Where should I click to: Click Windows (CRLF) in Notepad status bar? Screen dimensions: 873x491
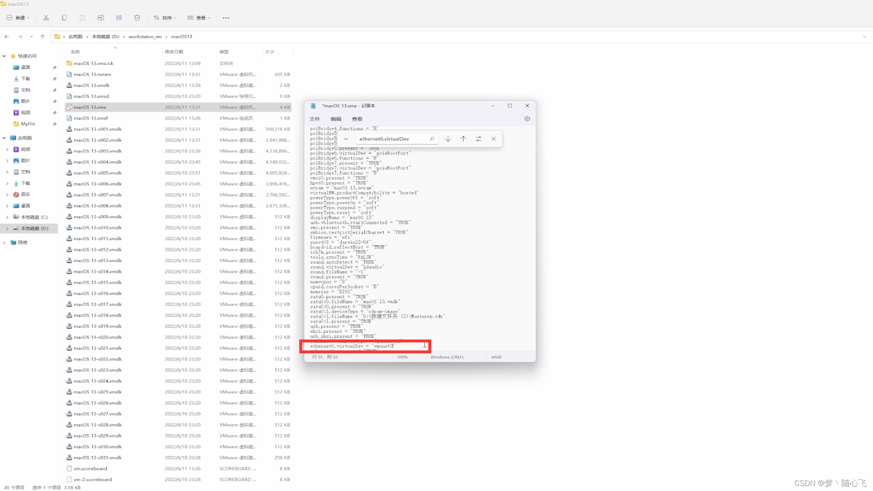[x=447, y=357]
